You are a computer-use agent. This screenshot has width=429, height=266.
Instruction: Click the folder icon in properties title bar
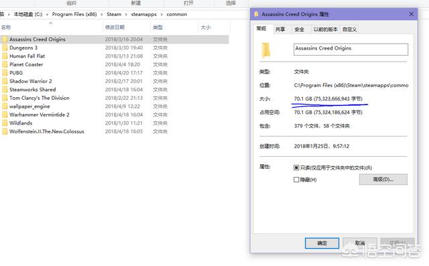pos(256,14)
